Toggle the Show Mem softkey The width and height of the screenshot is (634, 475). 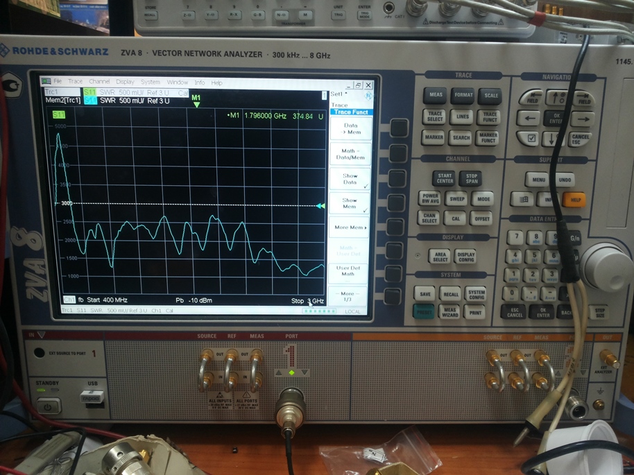tap(350, 203)
